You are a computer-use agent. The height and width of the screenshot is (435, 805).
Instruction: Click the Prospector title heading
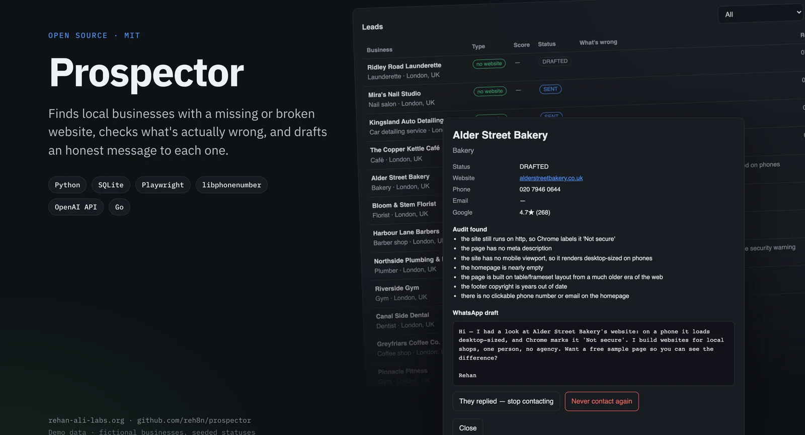(146, 73)
